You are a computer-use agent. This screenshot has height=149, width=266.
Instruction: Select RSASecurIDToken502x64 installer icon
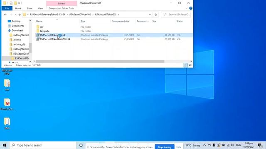point(38,35)
